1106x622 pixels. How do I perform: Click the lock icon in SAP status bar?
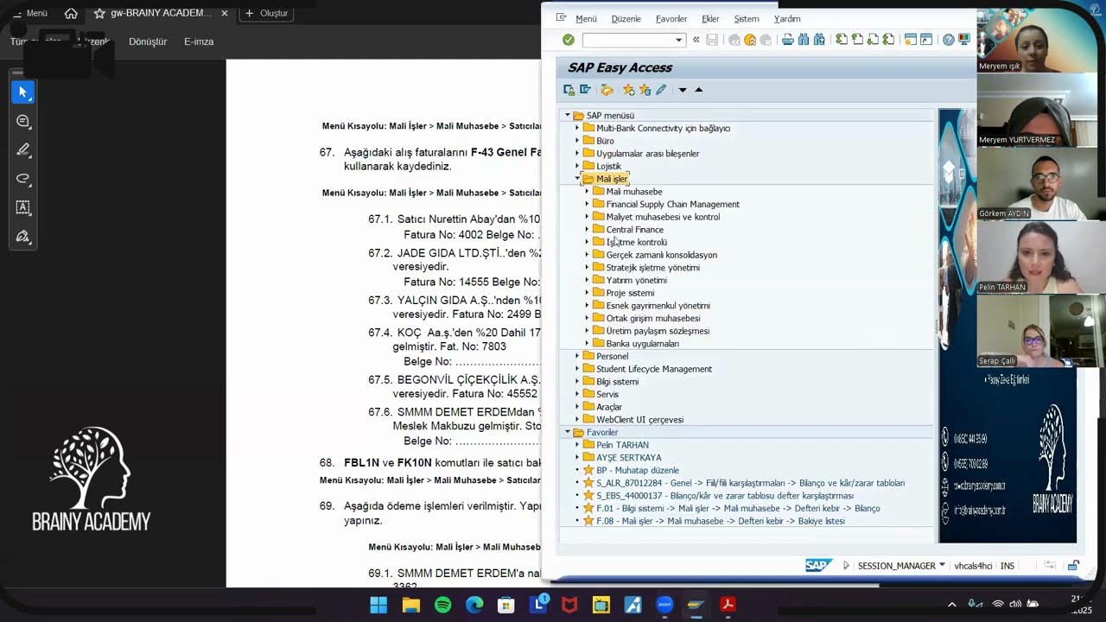1073,566
